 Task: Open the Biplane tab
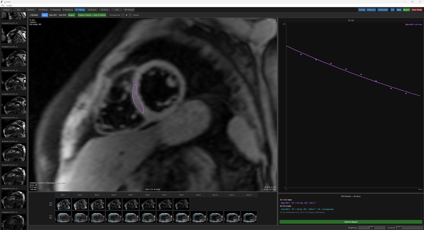[31, 10]
